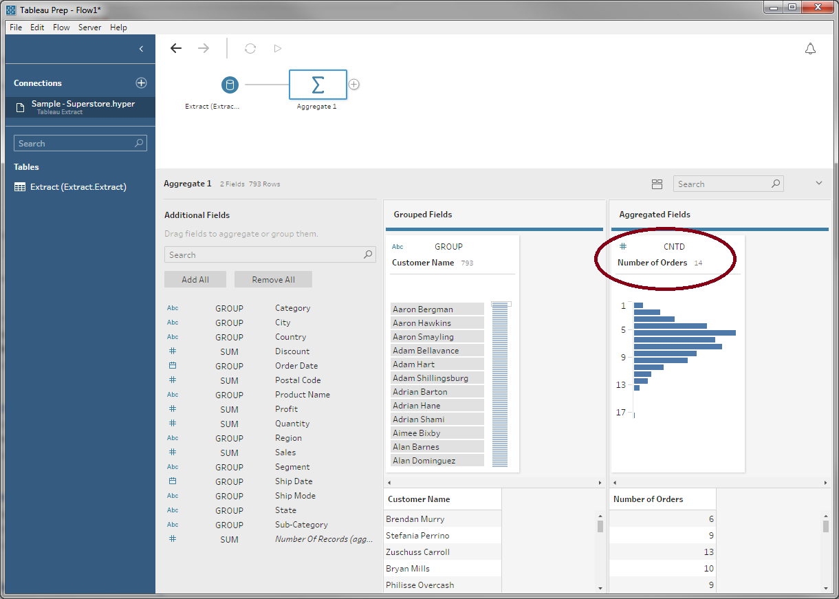Click the run flow play icon
Image resolution: width=839 pixels, height=599 pixels.
tap(278, 48)
